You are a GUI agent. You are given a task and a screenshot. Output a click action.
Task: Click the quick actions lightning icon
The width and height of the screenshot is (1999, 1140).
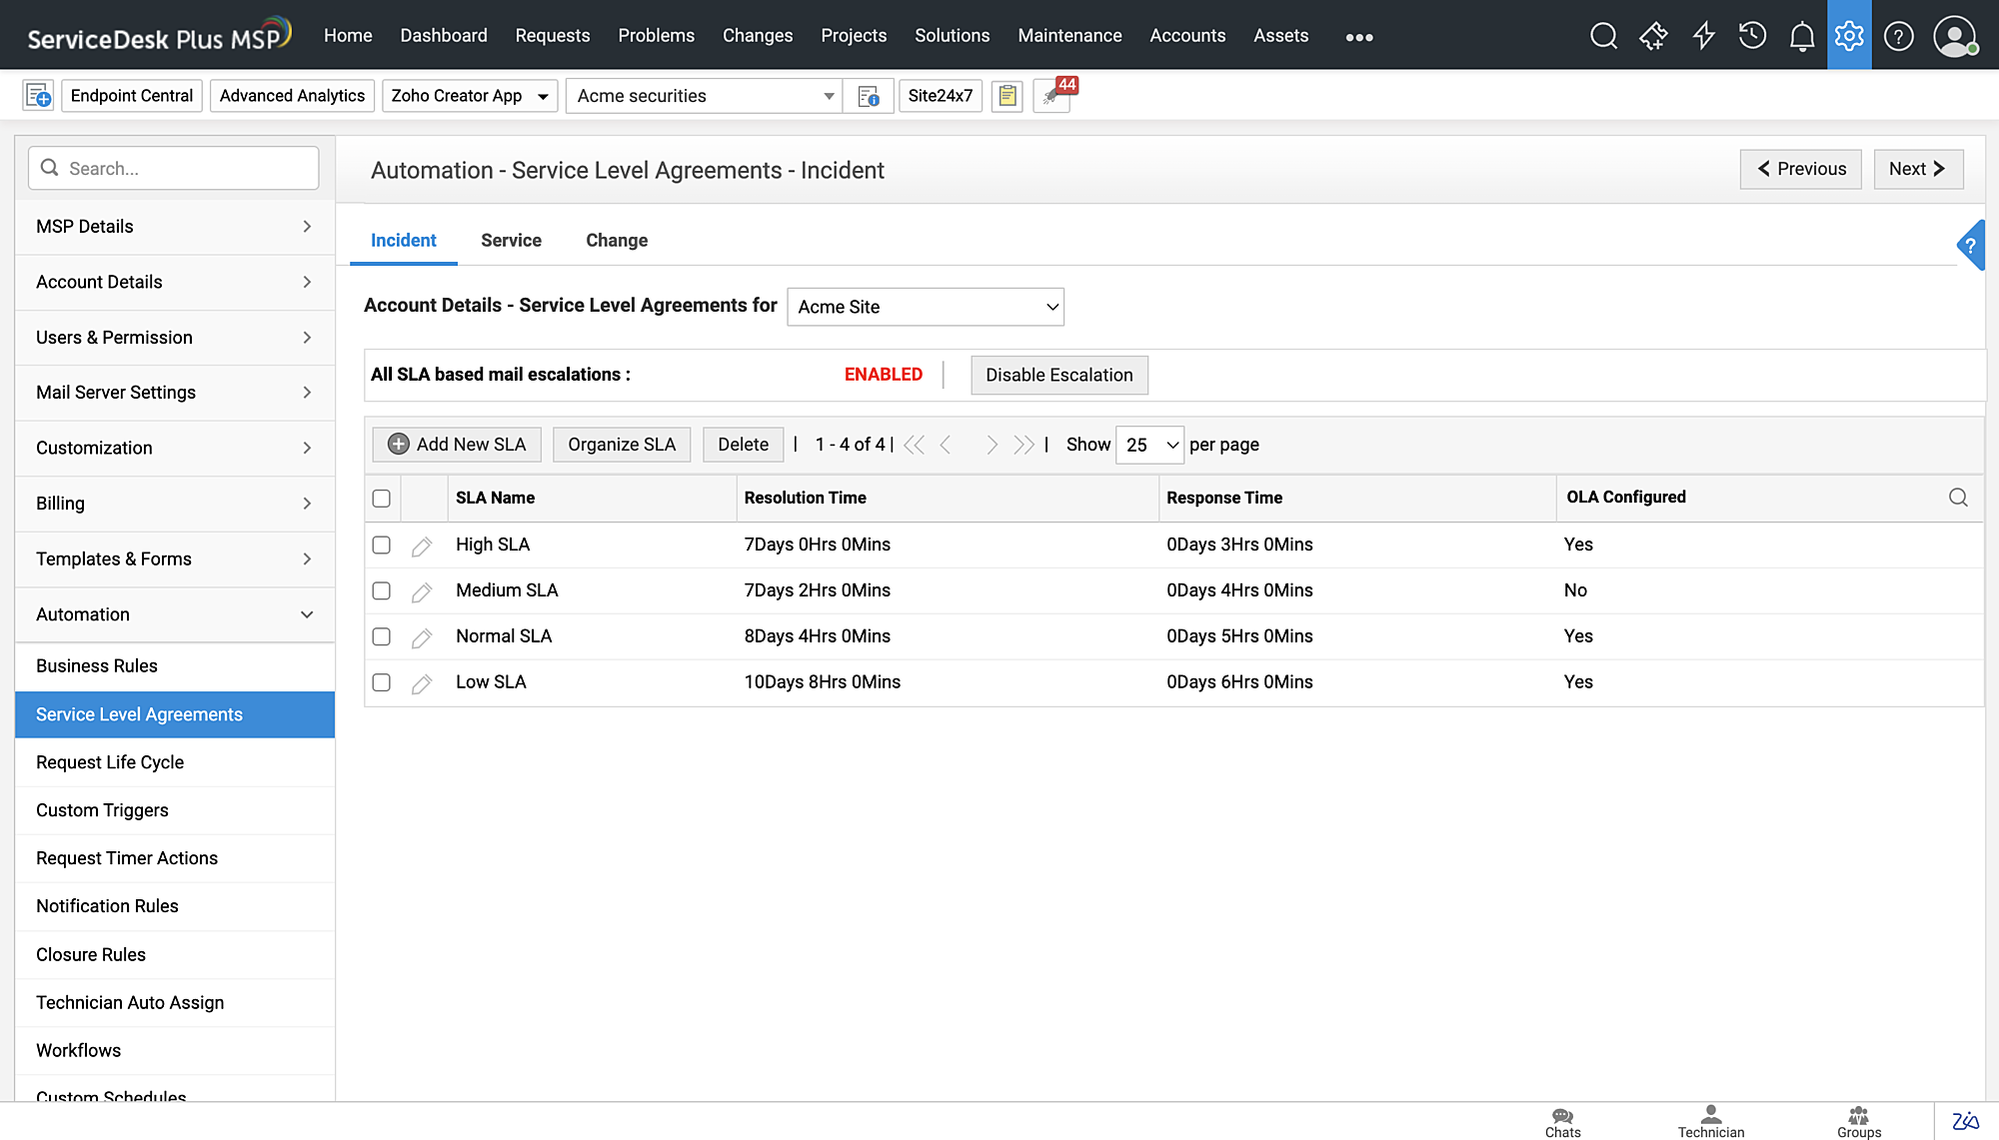point(1703,36)
